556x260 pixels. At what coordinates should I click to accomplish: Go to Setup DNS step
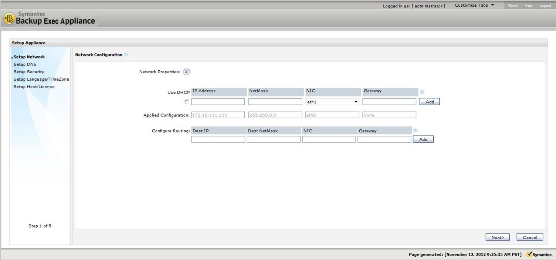pos(25,64)
